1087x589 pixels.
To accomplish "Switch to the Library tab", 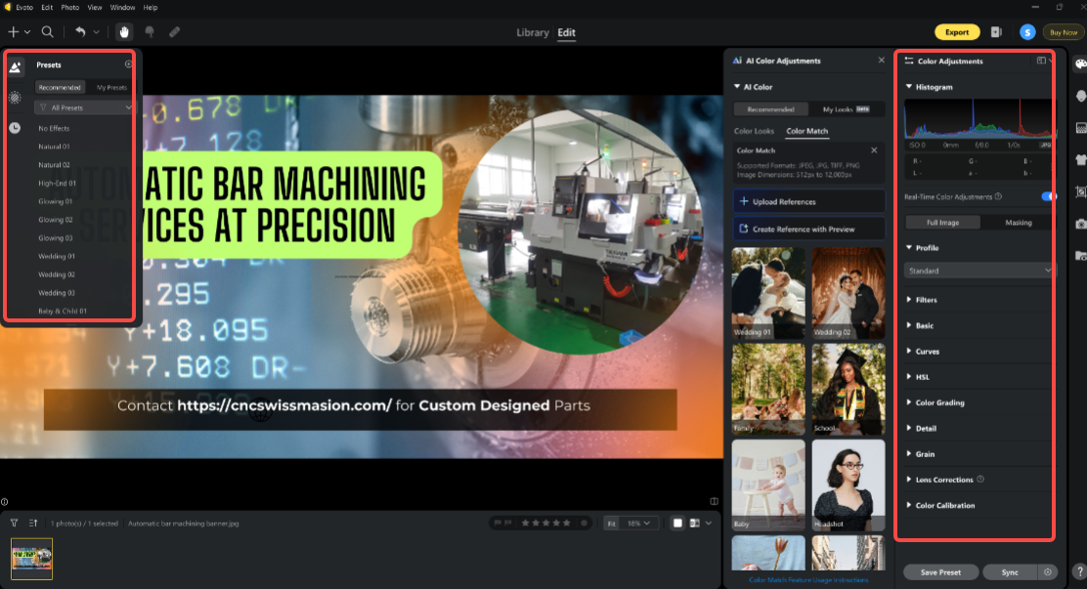I will (533, 32).
